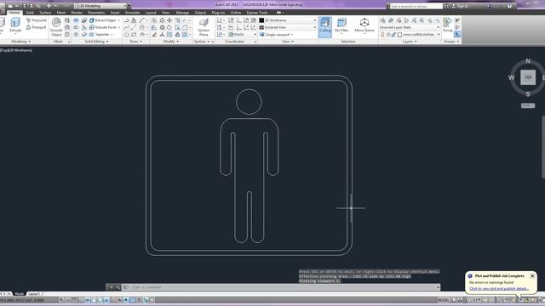The height and width of the screenshot is (306, 545).
Task: Click the S compass direction on ViewCube
Action: (x=528, y=94)
